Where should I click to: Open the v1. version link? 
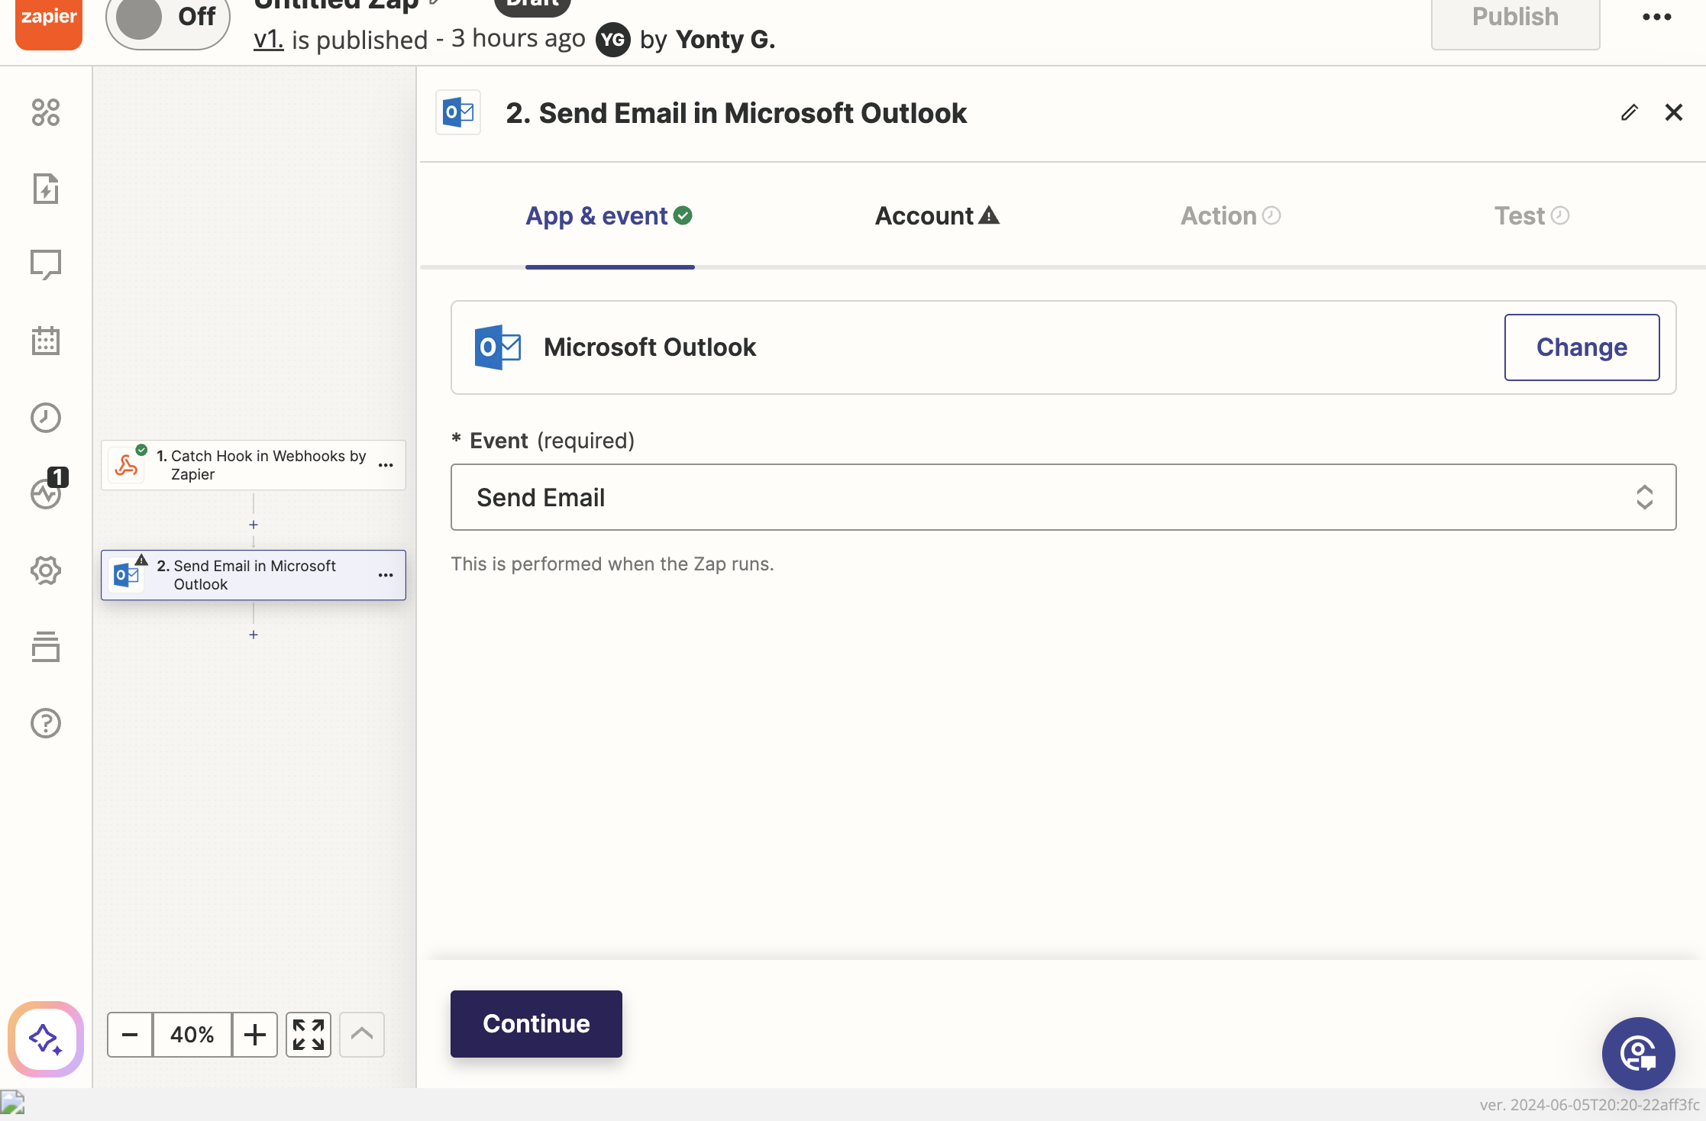[268, 39]
